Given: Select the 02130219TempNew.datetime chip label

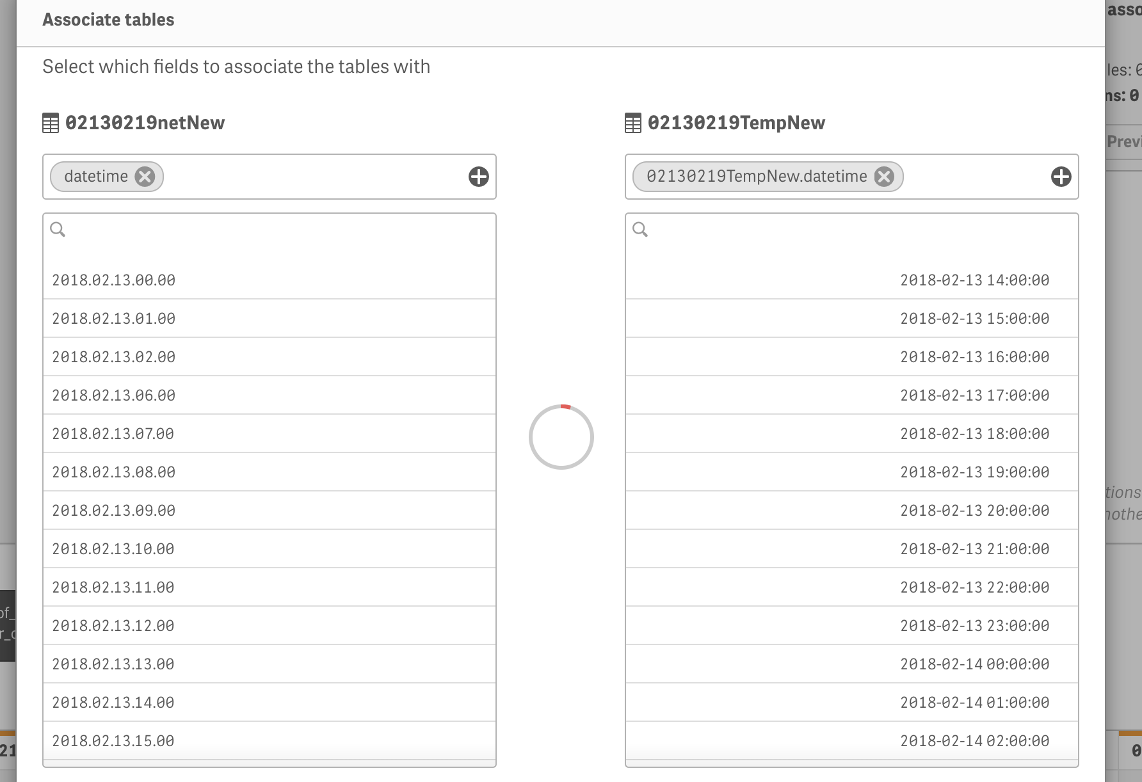Looking at the screenshot, I should [757, 177].
